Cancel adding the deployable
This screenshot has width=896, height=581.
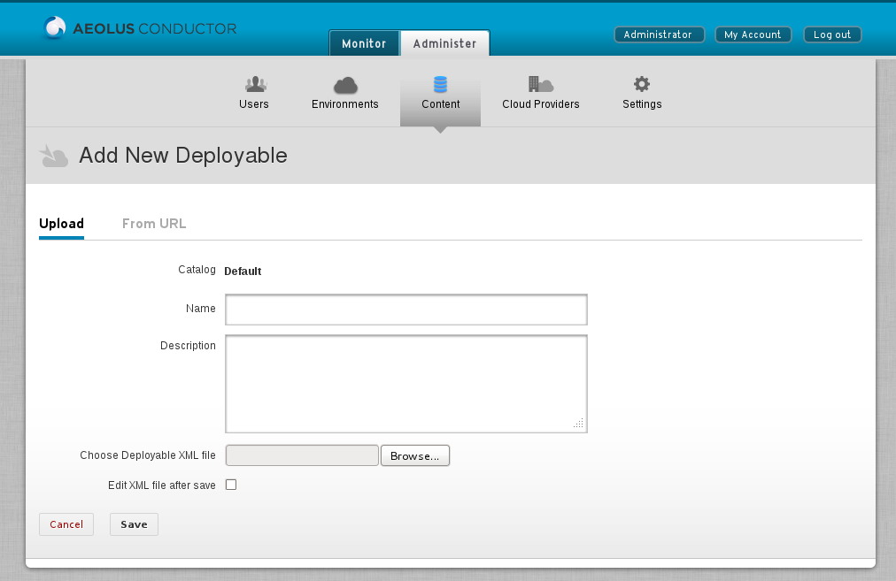point(66,524)
